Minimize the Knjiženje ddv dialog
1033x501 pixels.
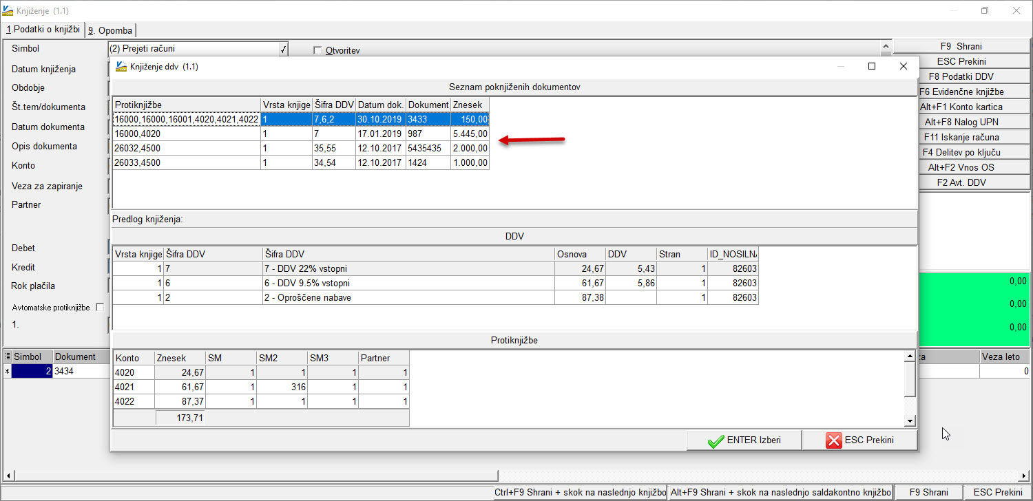tap(841, 66)
